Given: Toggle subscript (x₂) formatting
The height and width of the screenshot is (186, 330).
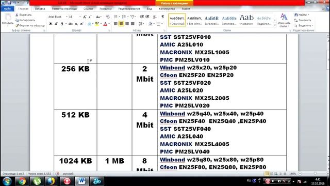Looking at the screenshot, I should [x=76, y=24].
